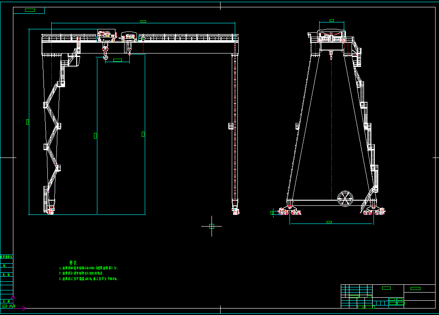Select the main hook in front view

pos(105,53)
